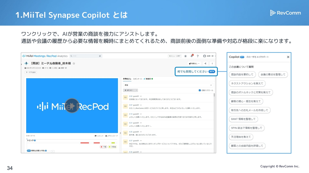Open speaker dropdown for guest01 at 0:21
The height and width of the screenshot is (173, 309).
[141, 123]
